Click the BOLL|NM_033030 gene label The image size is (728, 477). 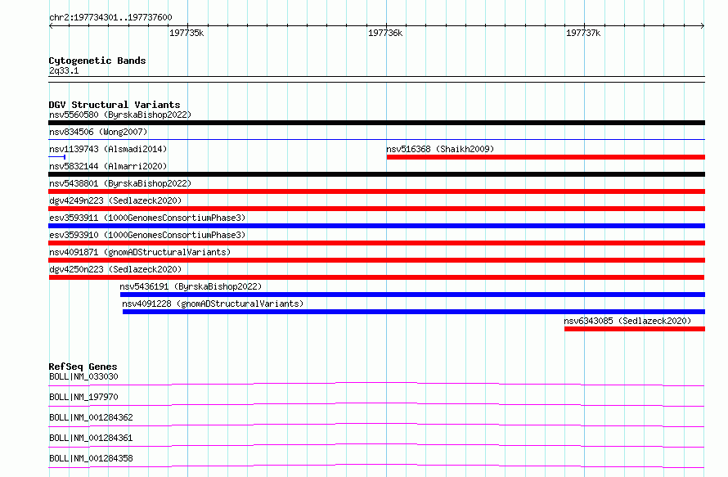[83, 376]
